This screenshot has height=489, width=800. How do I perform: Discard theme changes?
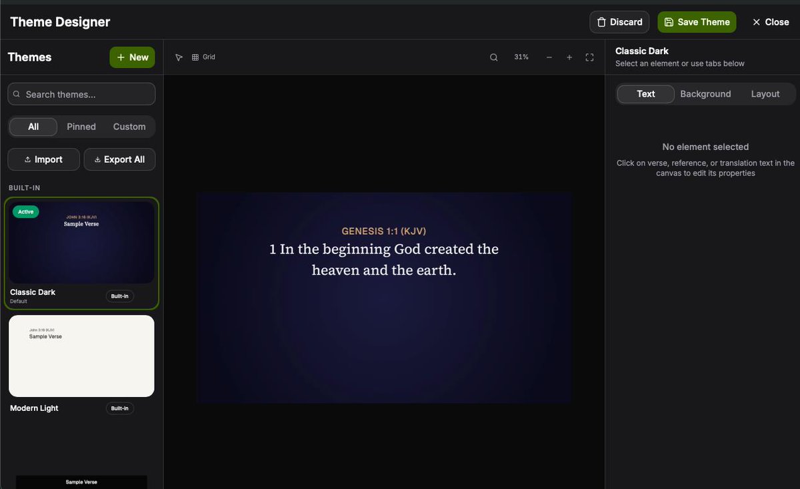tap(619, 22)
